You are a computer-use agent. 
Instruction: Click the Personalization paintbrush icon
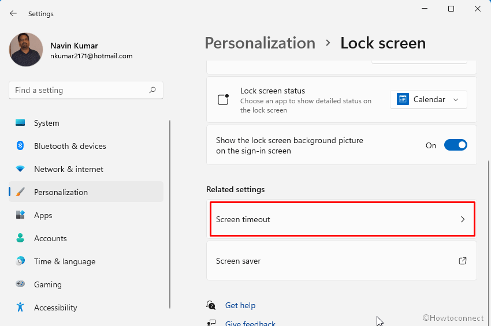(20, 192)
